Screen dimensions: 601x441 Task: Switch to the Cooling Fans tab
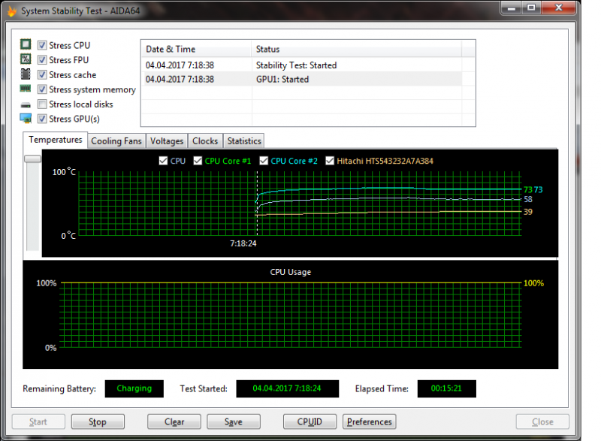pos(116,141)
